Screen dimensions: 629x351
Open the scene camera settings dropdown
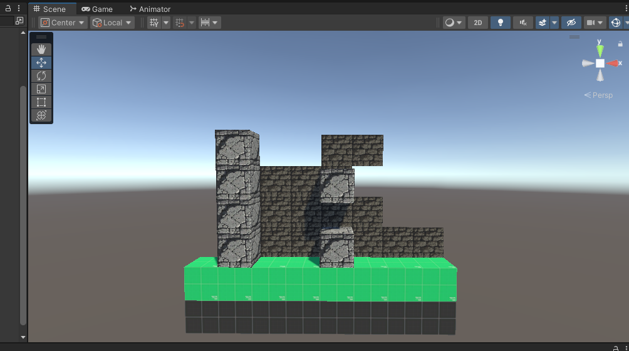point(595,23)
